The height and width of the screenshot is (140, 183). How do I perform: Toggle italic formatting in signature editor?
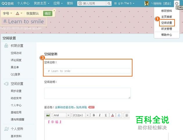[x=100, y=115]
